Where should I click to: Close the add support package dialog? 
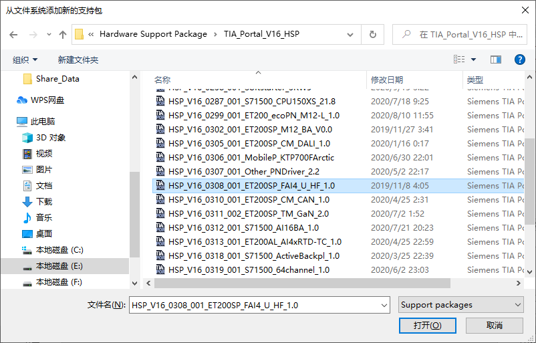[525, 10]
